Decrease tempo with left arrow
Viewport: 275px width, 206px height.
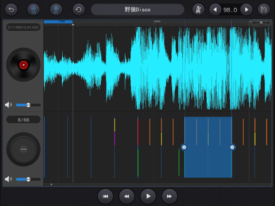click(x=215, y=9)
